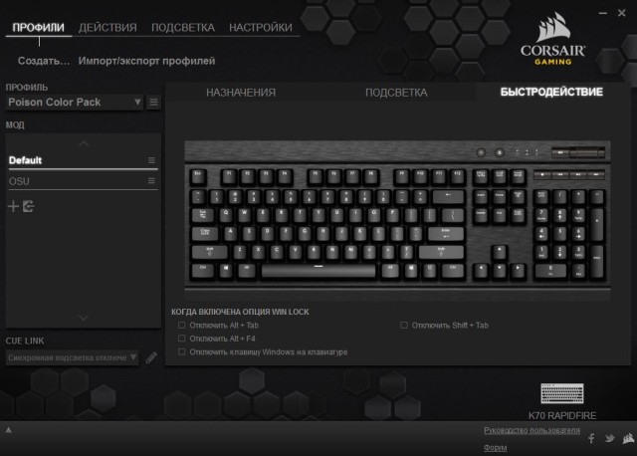Open the Poison Color Pack profile dropdown
Image resolution: width=637 pixels, height=456 pixels.
75,103
